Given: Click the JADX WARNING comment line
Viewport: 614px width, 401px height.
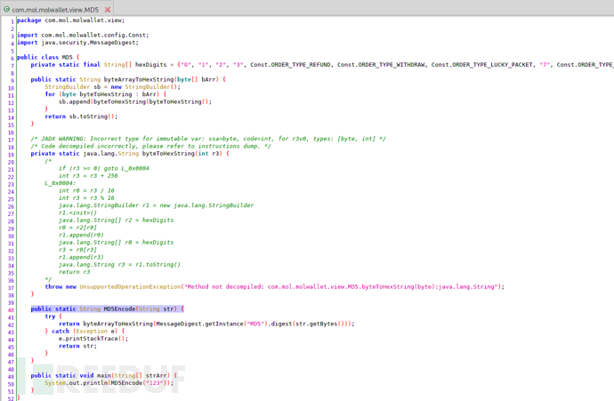Looking at the screenshot, I should click(x=208, y=139).
